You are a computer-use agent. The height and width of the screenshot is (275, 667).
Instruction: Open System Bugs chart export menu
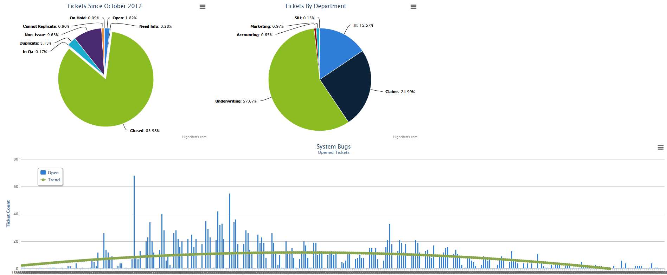[660, 148]
